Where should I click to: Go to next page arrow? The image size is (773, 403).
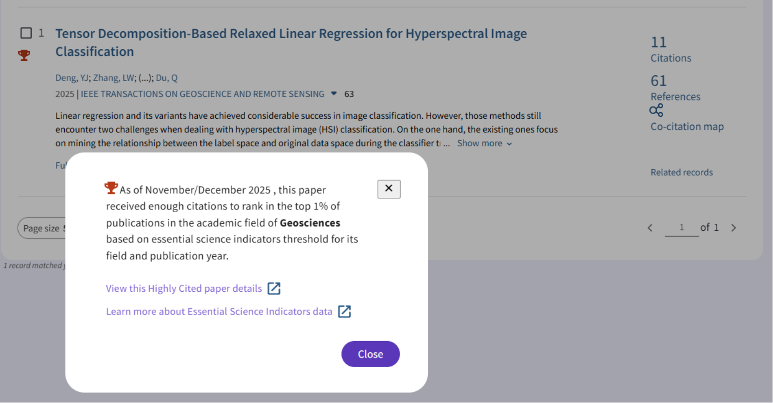733,228
